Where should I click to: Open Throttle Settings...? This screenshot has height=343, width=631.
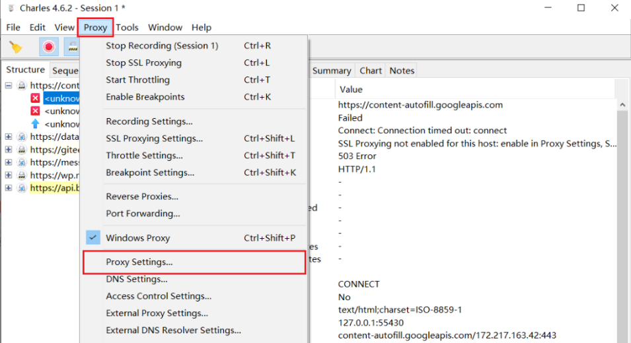194,156
